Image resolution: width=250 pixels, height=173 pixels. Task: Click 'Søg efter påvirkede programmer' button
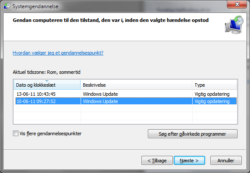[192, 134]
